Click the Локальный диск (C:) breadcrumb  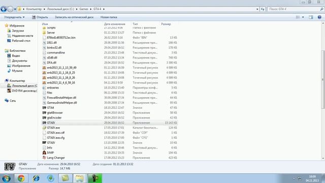pyautogui.click(x=60, y=9)
